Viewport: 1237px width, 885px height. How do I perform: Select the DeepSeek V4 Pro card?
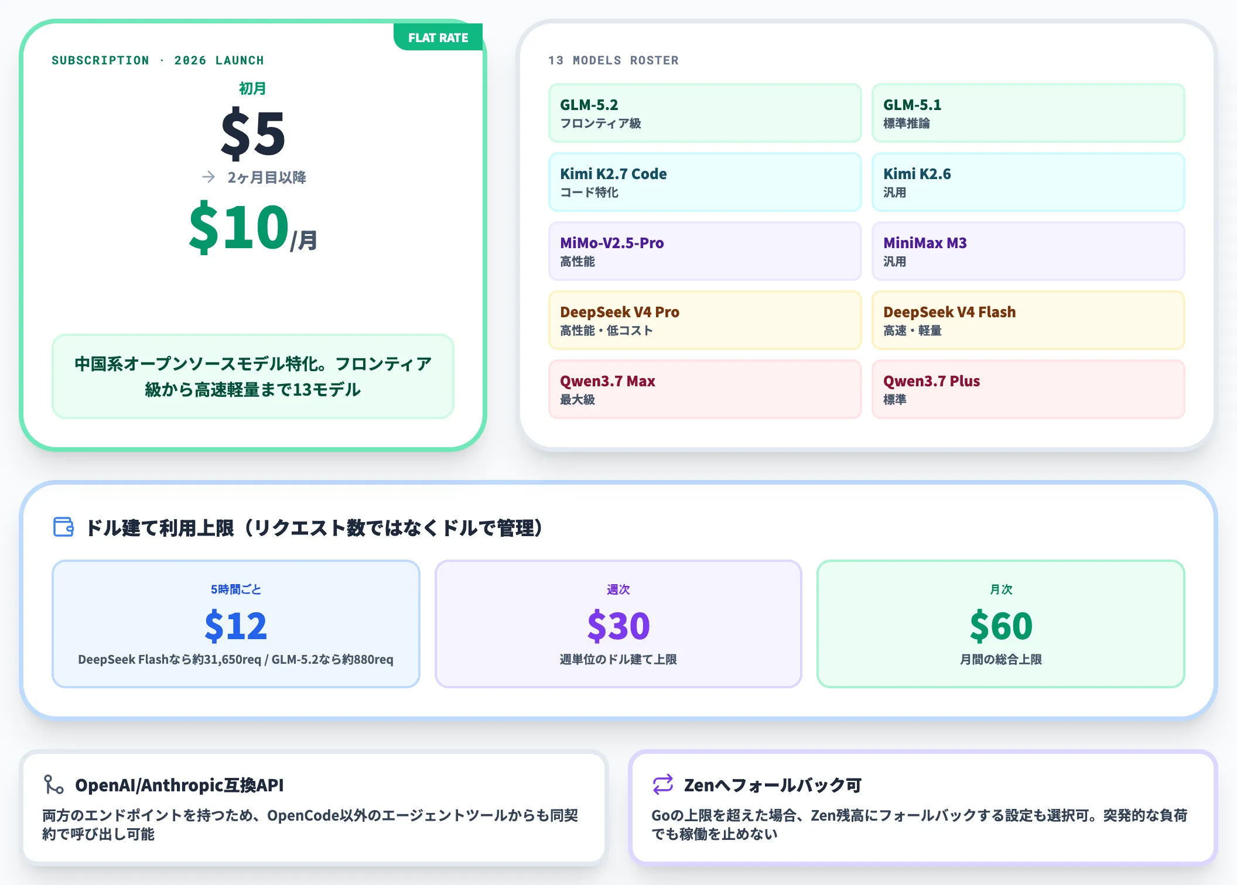click(705, 320)
